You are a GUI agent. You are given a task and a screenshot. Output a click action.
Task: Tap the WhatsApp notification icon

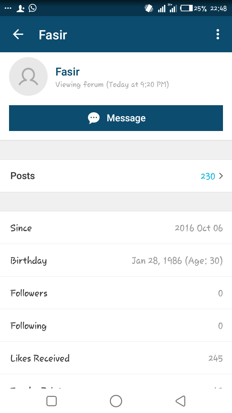pos(33,8)
